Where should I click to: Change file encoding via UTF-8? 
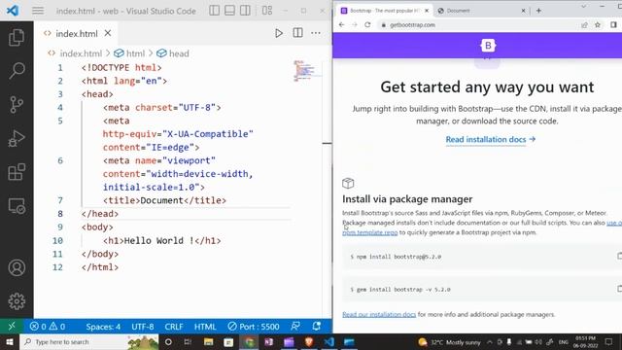click(143, 327)
